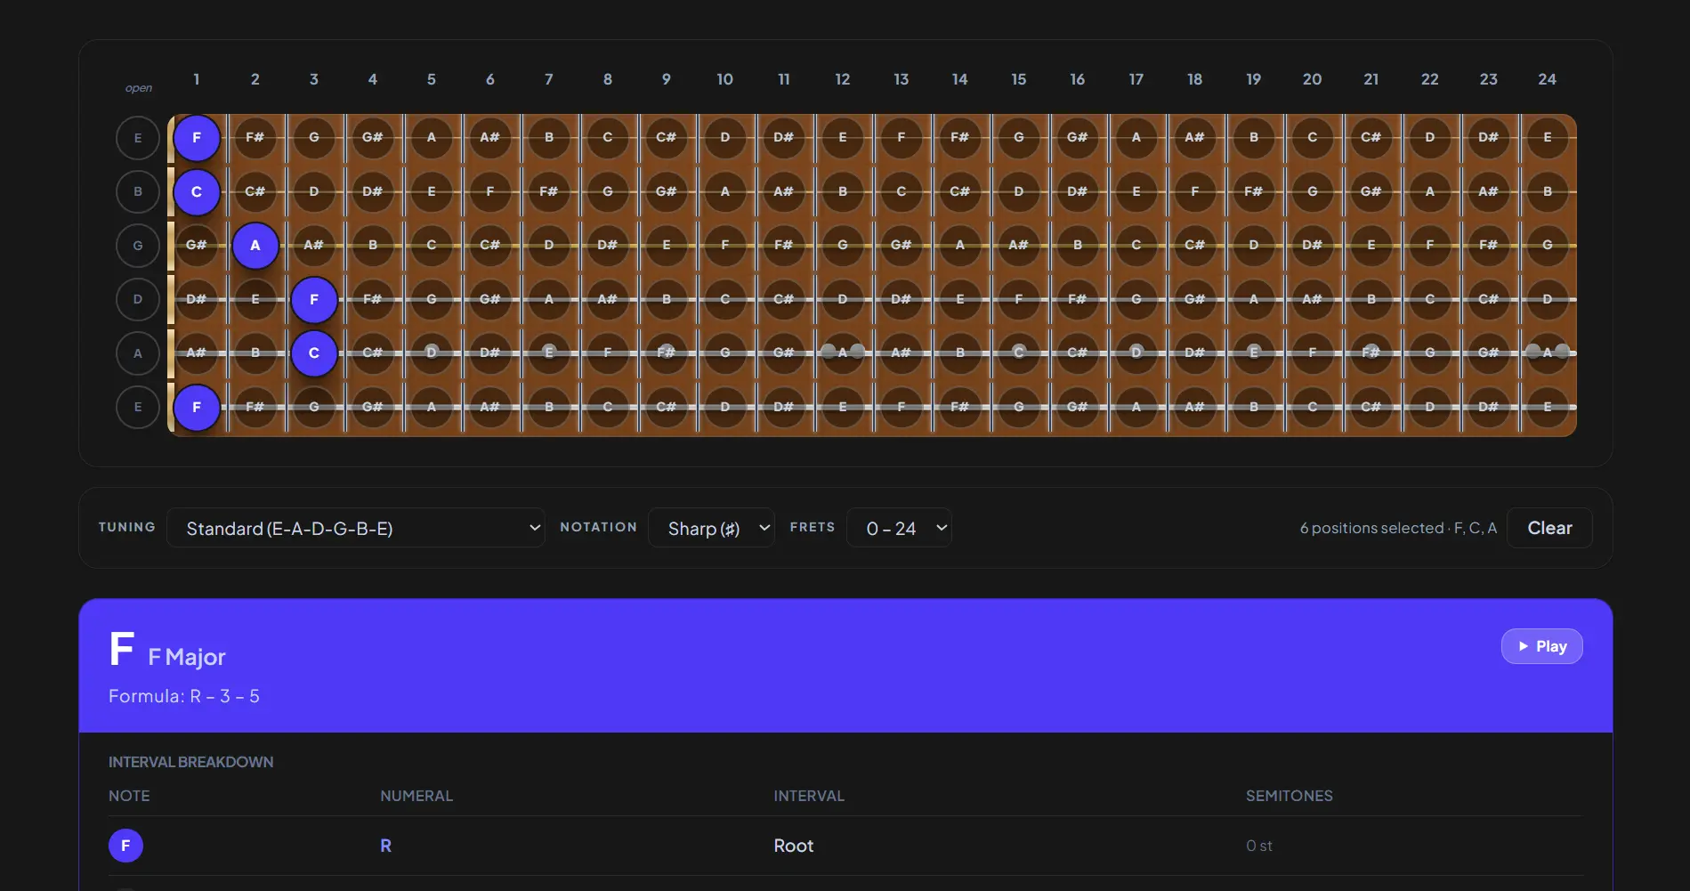Click the '0 st' semitones cell

(x=1258, y=846)
